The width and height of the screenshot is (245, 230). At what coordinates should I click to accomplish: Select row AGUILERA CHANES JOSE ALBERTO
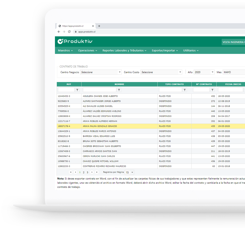pyautogui.click(x=151, y=96)
